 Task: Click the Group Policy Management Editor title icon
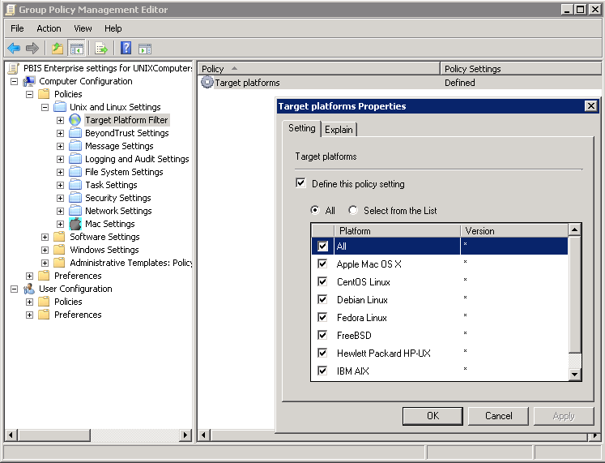(11, 10)
